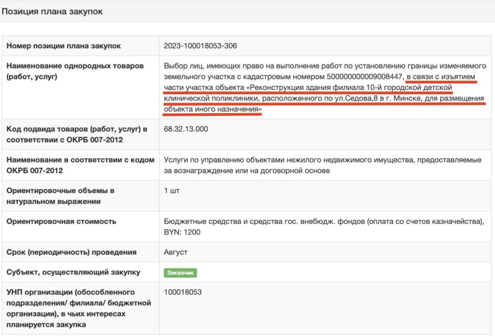Image resolution: width=495 pixels, height=336 pixels.
Task: Click the label Субъект, осуществляющий закупку
Action: click(x=73, y=273)
